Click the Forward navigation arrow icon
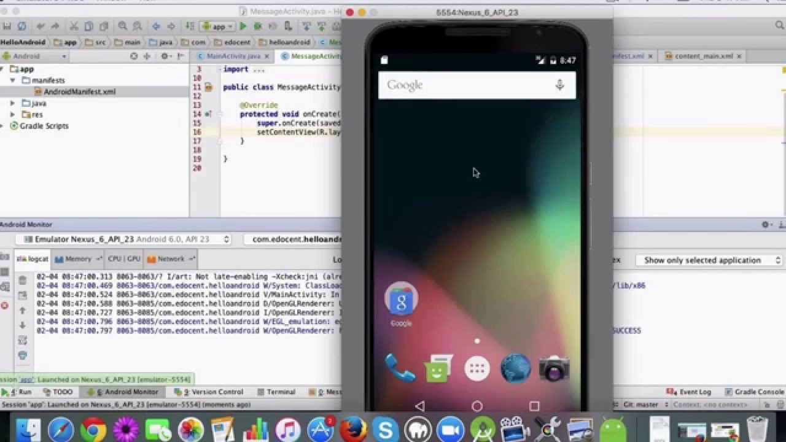786x442 pixels. pyautogui.click(x=171, y=26)
